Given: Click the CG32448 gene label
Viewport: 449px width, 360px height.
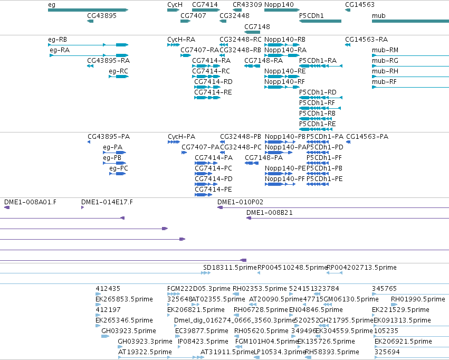Looking at the screenshot, I should coord(234,16).
